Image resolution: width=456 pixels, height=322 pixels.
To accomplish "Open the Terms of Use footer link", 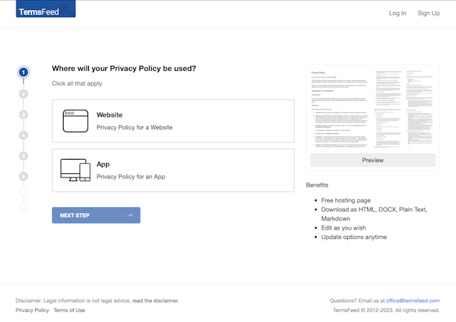I will pyautogui.click(x=69, y=311).
